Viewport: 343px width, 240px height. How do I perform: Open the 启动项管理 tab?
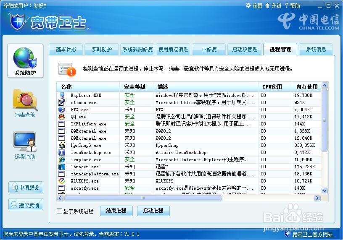[x=245, y=50]
